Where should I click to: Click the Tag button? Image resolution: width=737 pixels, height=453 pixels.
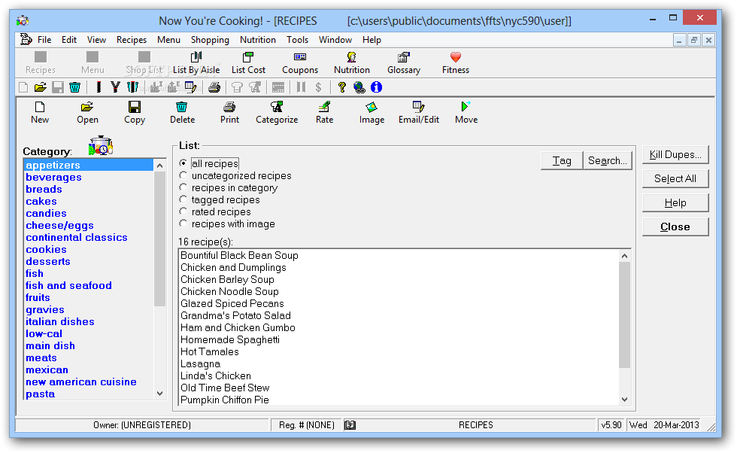[562, 161]
